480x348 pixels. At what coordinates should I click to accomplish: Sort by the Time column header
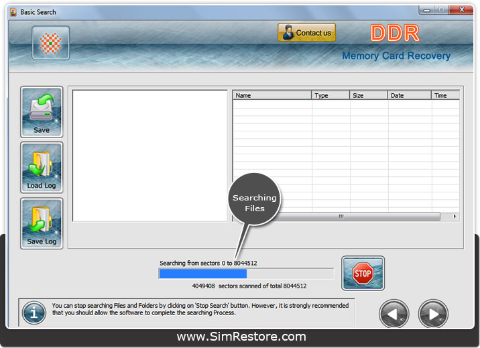point(445,95)
